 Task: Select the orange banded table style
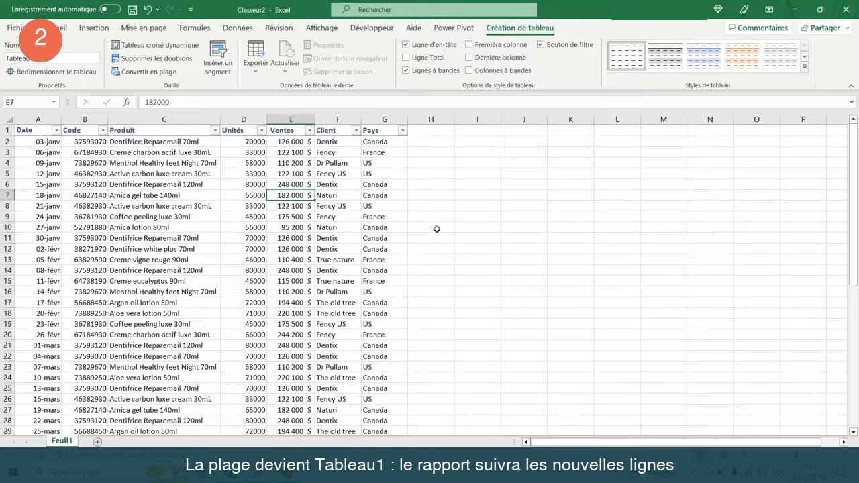point(742,56)
